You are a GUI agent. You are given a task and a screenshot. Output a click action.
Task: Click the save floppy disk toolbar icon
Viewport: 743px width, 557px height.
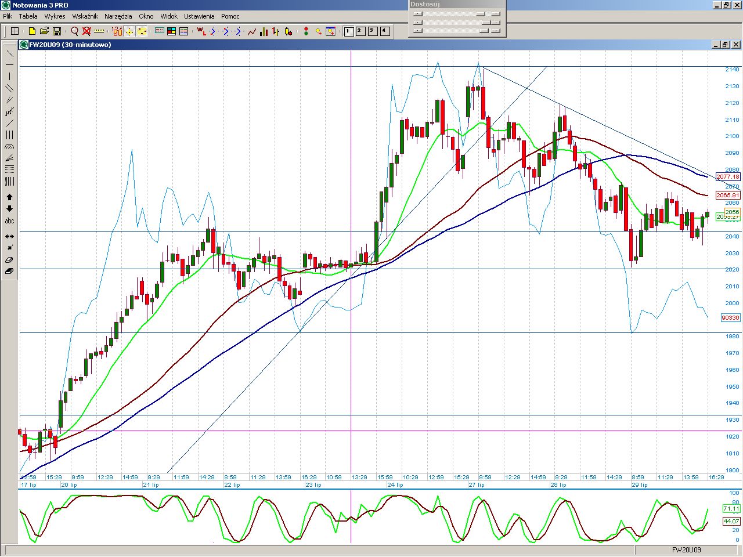click(x=57, y=31)
